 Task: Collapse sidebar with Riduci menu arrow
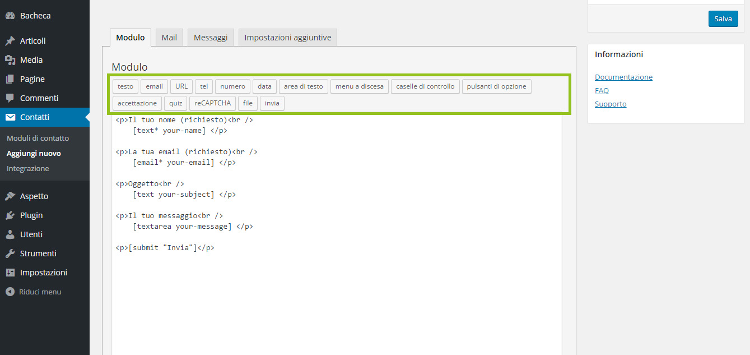[10, 292]
